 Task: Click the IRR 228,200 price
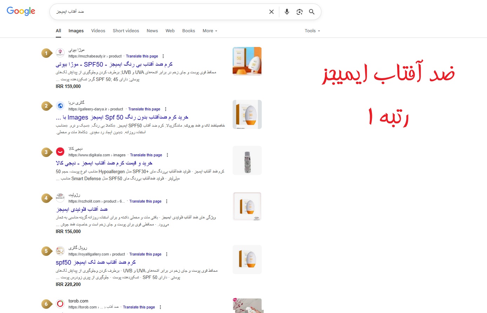[x=68, y=284]
